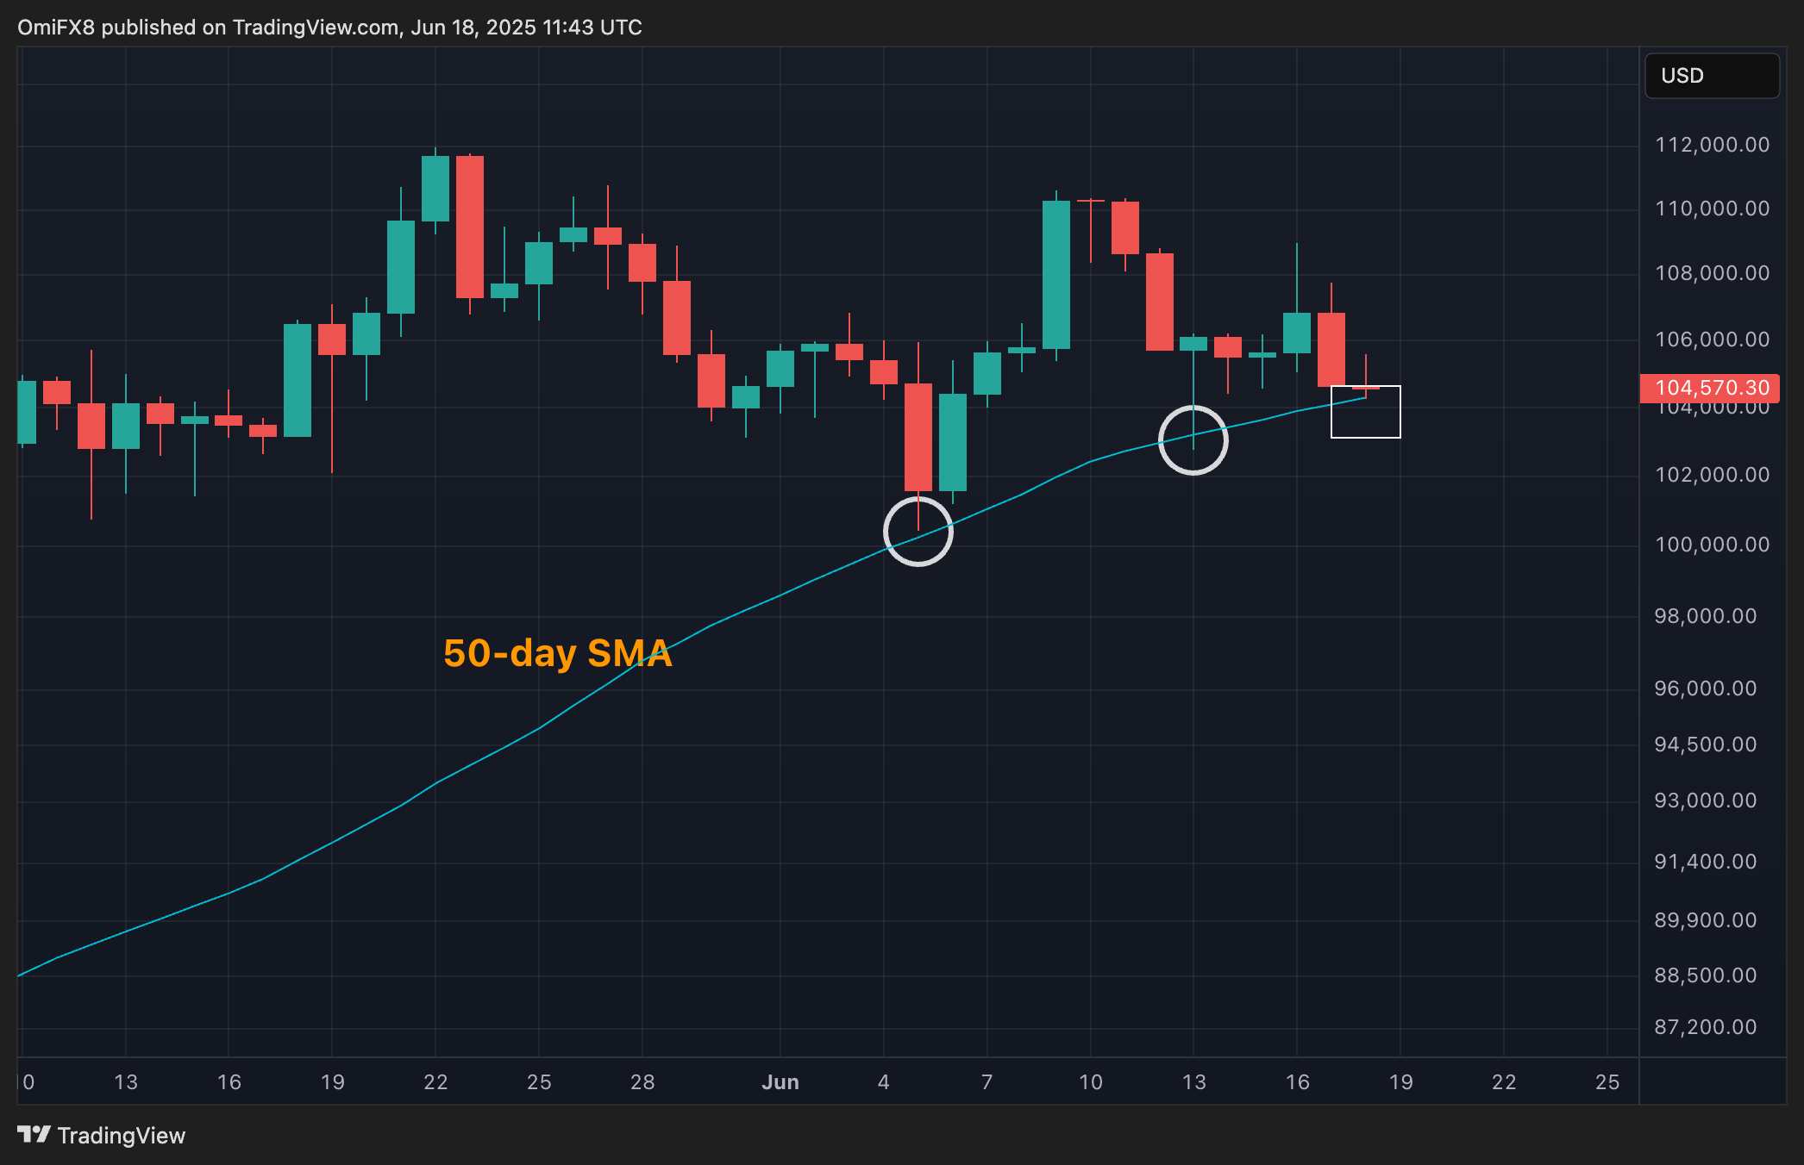This screenshot has height=1165, width=1804.
Task: Click the TradingView wordmark at bottom left
Action: pyautogui.click(x=121, y=1136)
